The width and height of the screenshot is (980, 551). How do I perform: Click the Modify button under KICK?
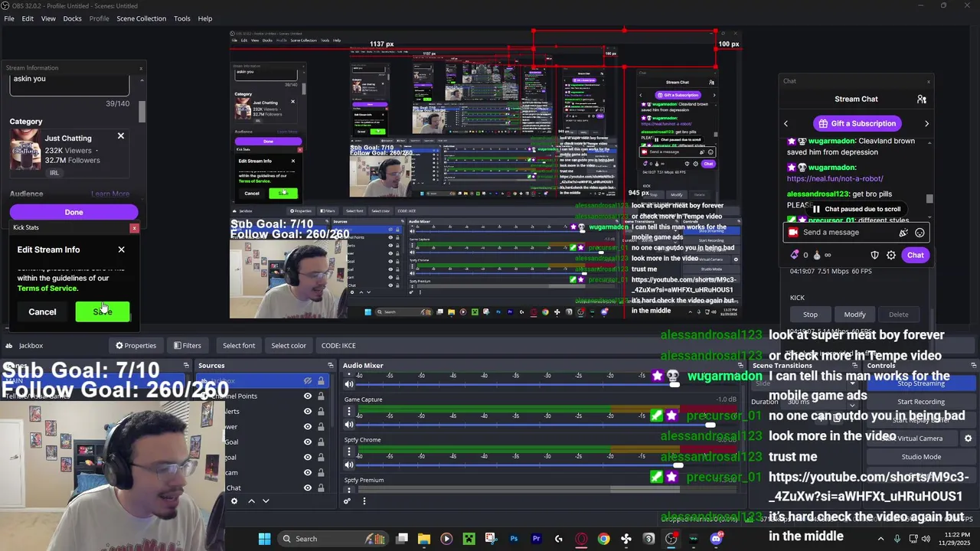click(x=854, y=315)
